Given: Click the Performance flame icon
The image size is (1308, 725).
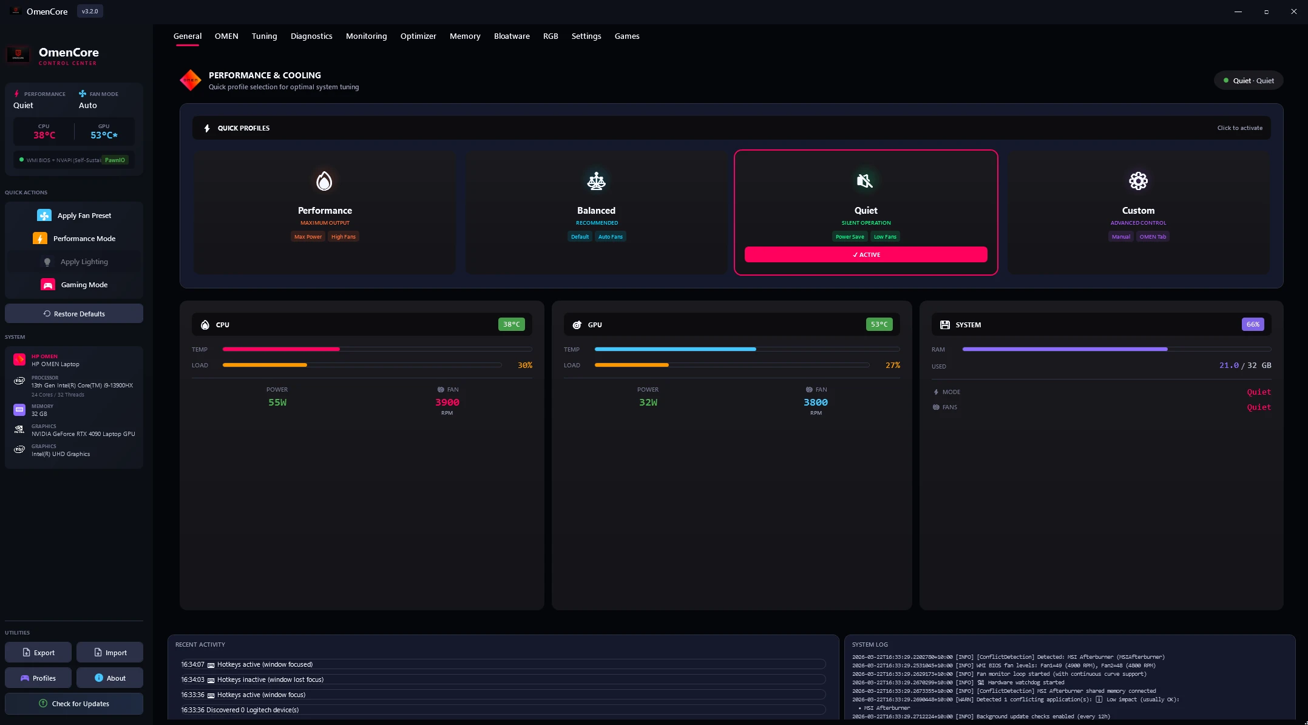Looking at the screenshot, I should point(325,181).
